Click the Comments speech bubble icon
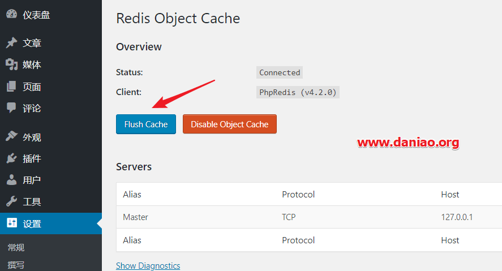This screenshot has width=502, height=271. click(x=11, y=108)
